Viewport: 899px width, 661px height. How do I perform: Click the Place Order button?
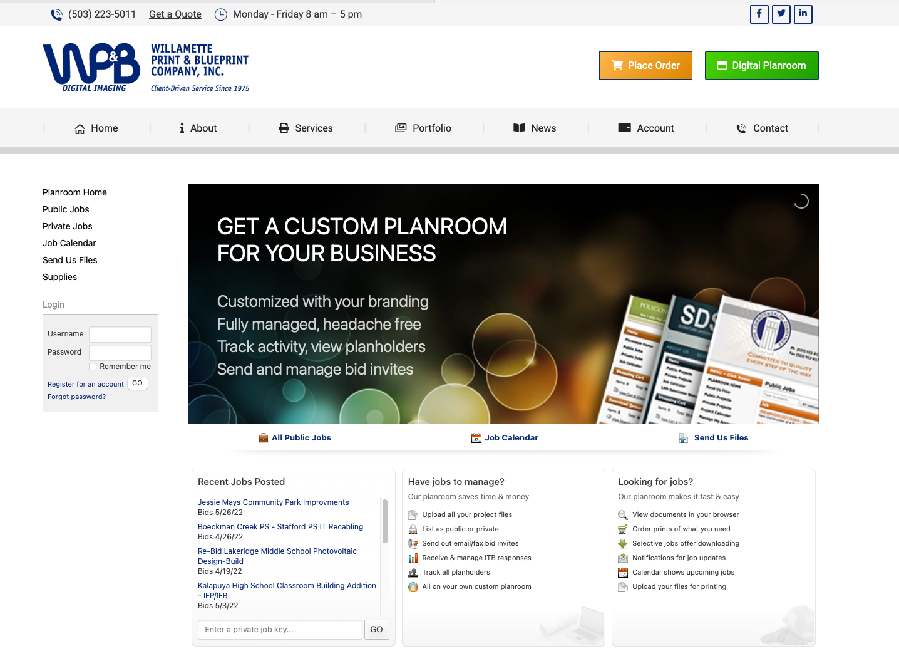tap(645, 66)
